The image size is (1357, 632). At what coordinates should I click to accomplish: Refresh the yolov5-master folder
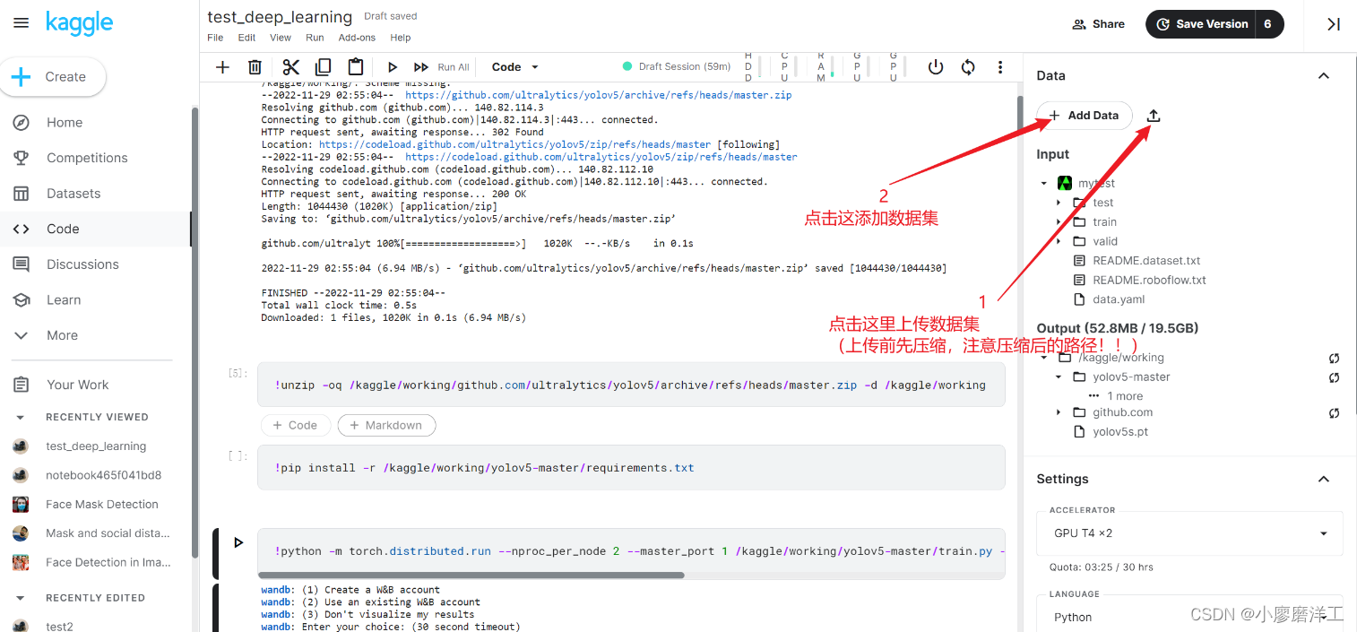pyautogui.click(x=1335, y=377)
